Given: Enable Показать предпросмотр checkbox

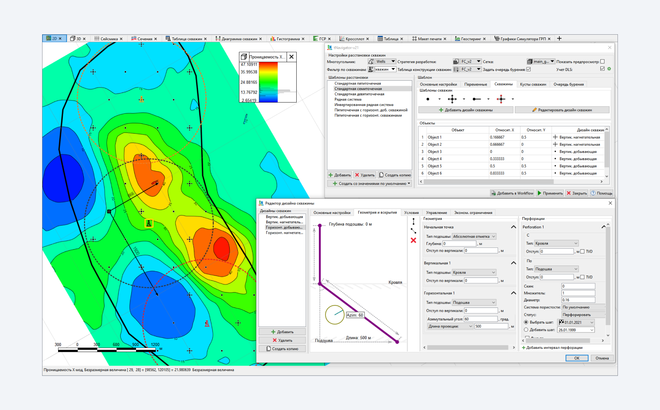Looking at the screenshot, I should point(602,62).
